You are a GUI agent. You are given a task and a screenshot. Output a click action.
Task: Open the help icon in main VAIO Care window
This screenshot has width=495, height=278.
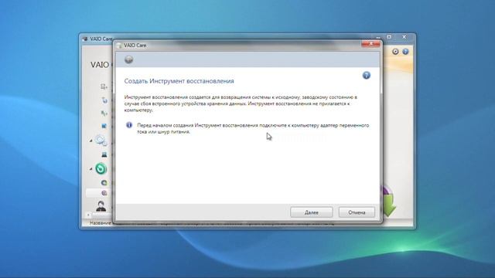405,52
